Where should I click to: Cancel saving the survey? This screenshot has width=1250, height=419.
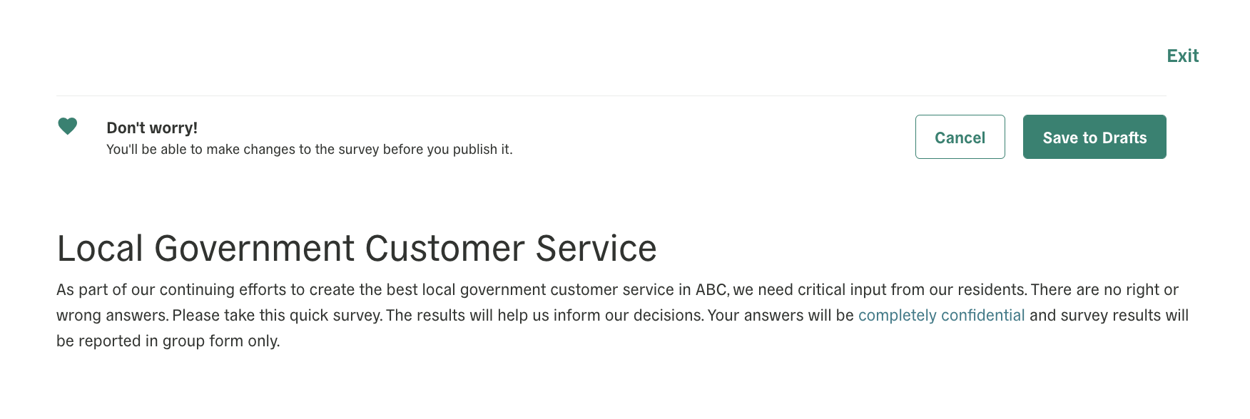(960, 137)
